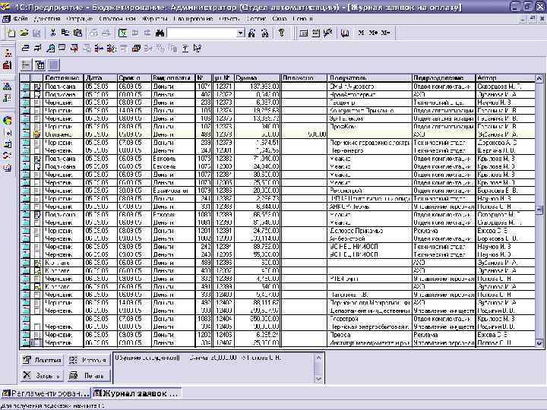The width and height of the screenshot is (547, 410).
Task: Open the Окна menu
Action: click(279, 19)
